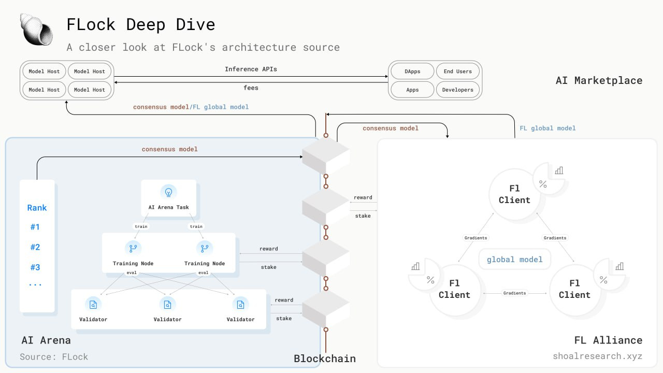This screenshot has width=663, height=373.
Task: Click reward label next to the Validators
Action: (x=284, y=300)
